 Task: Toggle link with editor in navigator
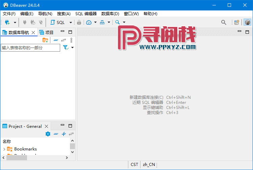click(64, 40)
